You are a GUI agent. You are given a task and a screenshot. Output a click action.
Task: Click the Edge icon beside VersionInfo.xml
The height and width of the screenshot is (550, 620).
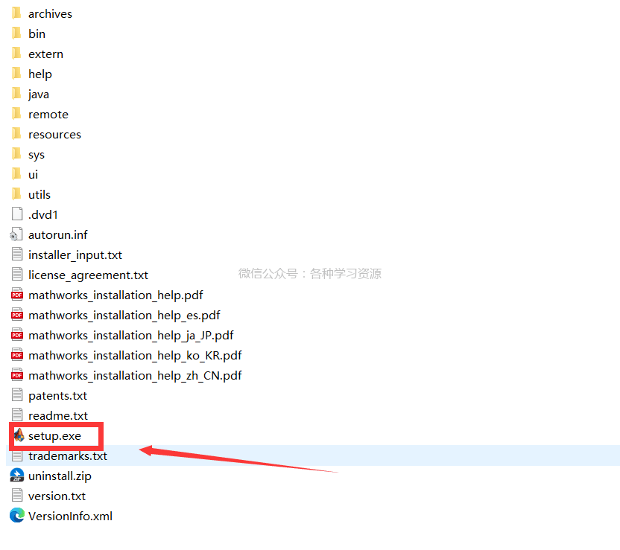click(x=17, y=516)
